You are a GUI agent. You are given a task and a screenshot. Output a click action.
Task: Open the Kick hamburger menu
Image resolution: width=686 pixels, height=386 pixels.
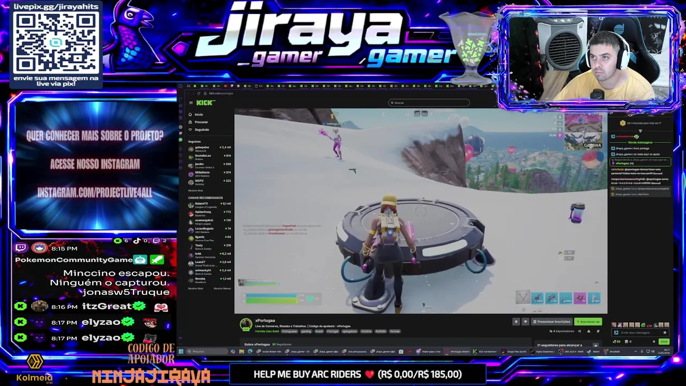coord(191,102)
